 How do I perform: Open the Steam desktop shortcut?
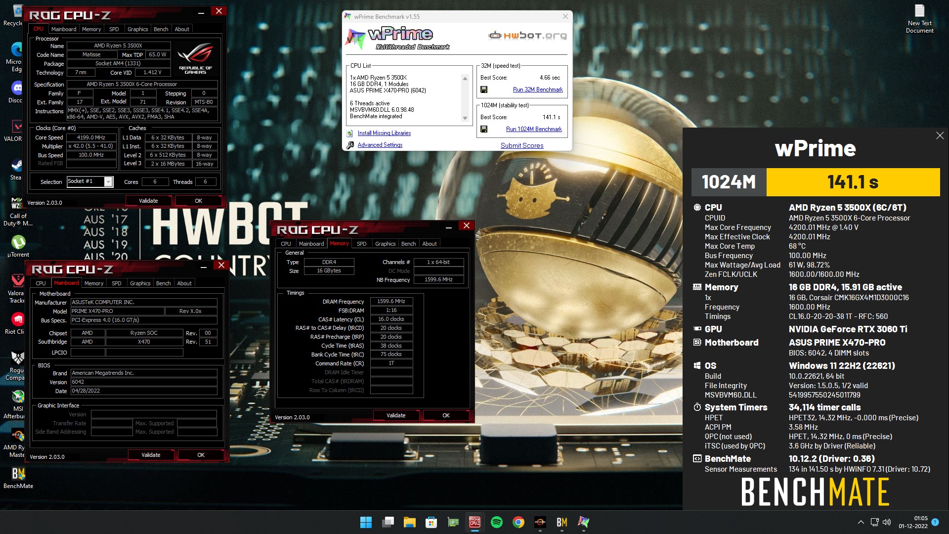click(17, 169)
